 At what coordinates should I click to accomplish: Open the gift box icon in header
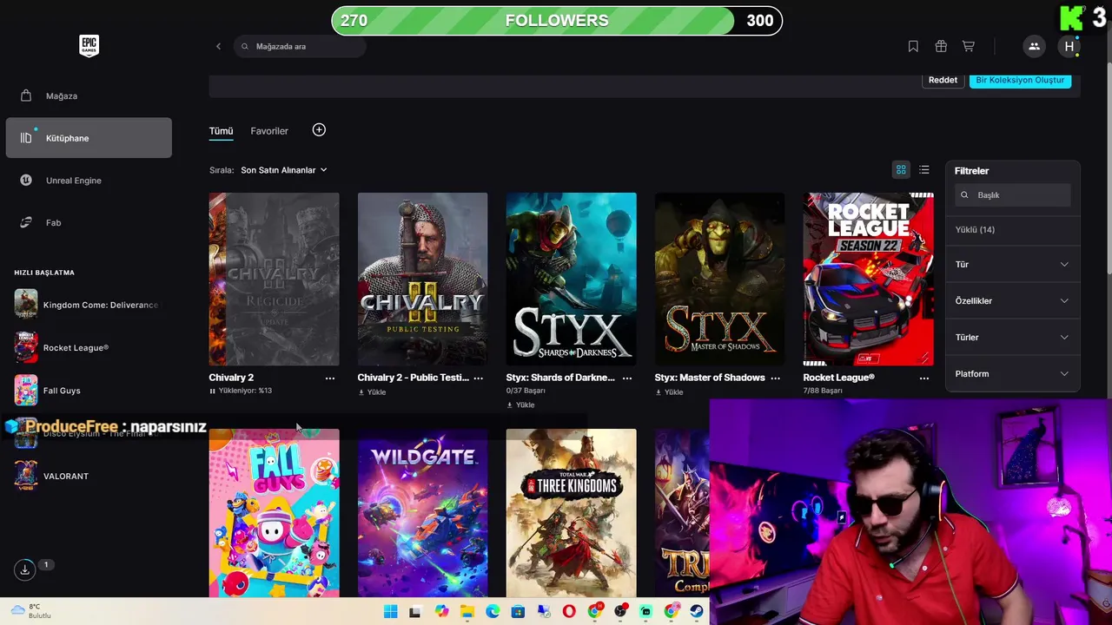pos(941,46)
